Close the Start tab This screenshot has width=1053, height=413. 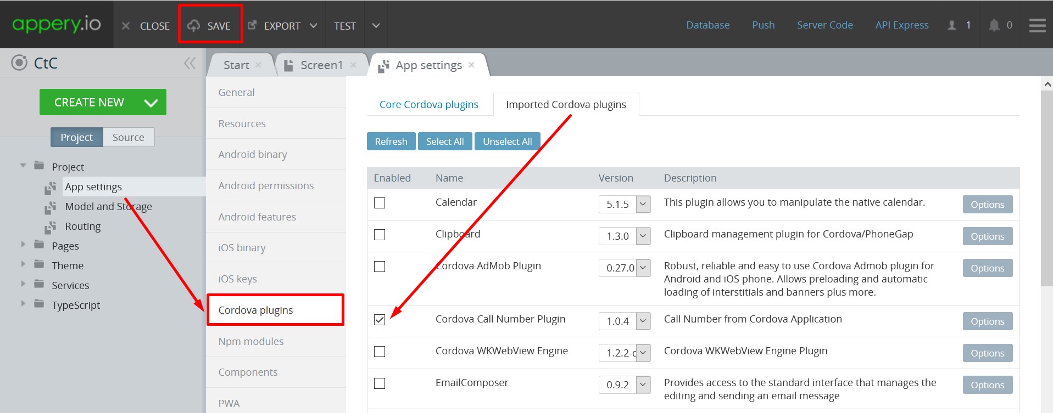click(x=258, y=65)
